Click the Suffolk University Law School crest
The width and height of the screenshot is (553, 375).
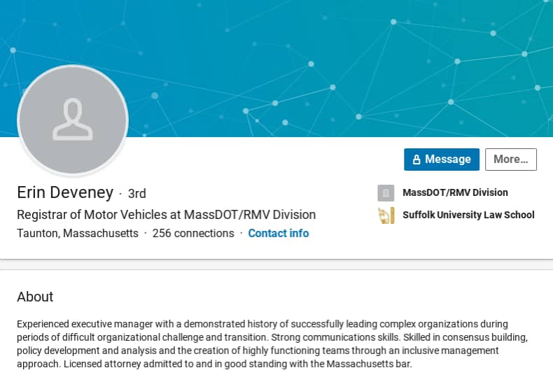(x=386, y=215)
